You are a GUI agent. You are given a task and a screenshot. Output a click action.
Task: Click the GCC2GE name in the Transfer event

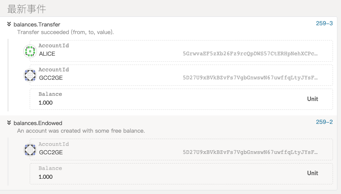51,78
